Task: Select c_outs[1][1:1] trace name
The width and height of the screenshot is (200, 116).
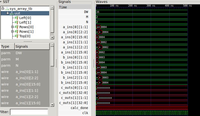Action: 74,98
